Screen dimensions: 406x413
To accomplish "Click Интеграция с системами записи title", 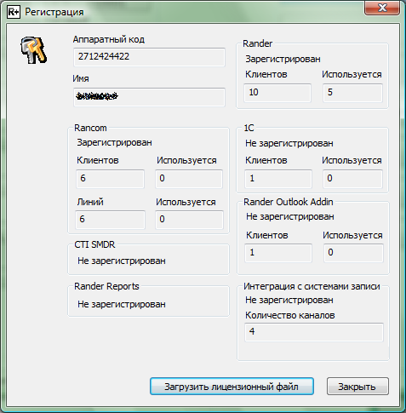I will click(312, 286).
